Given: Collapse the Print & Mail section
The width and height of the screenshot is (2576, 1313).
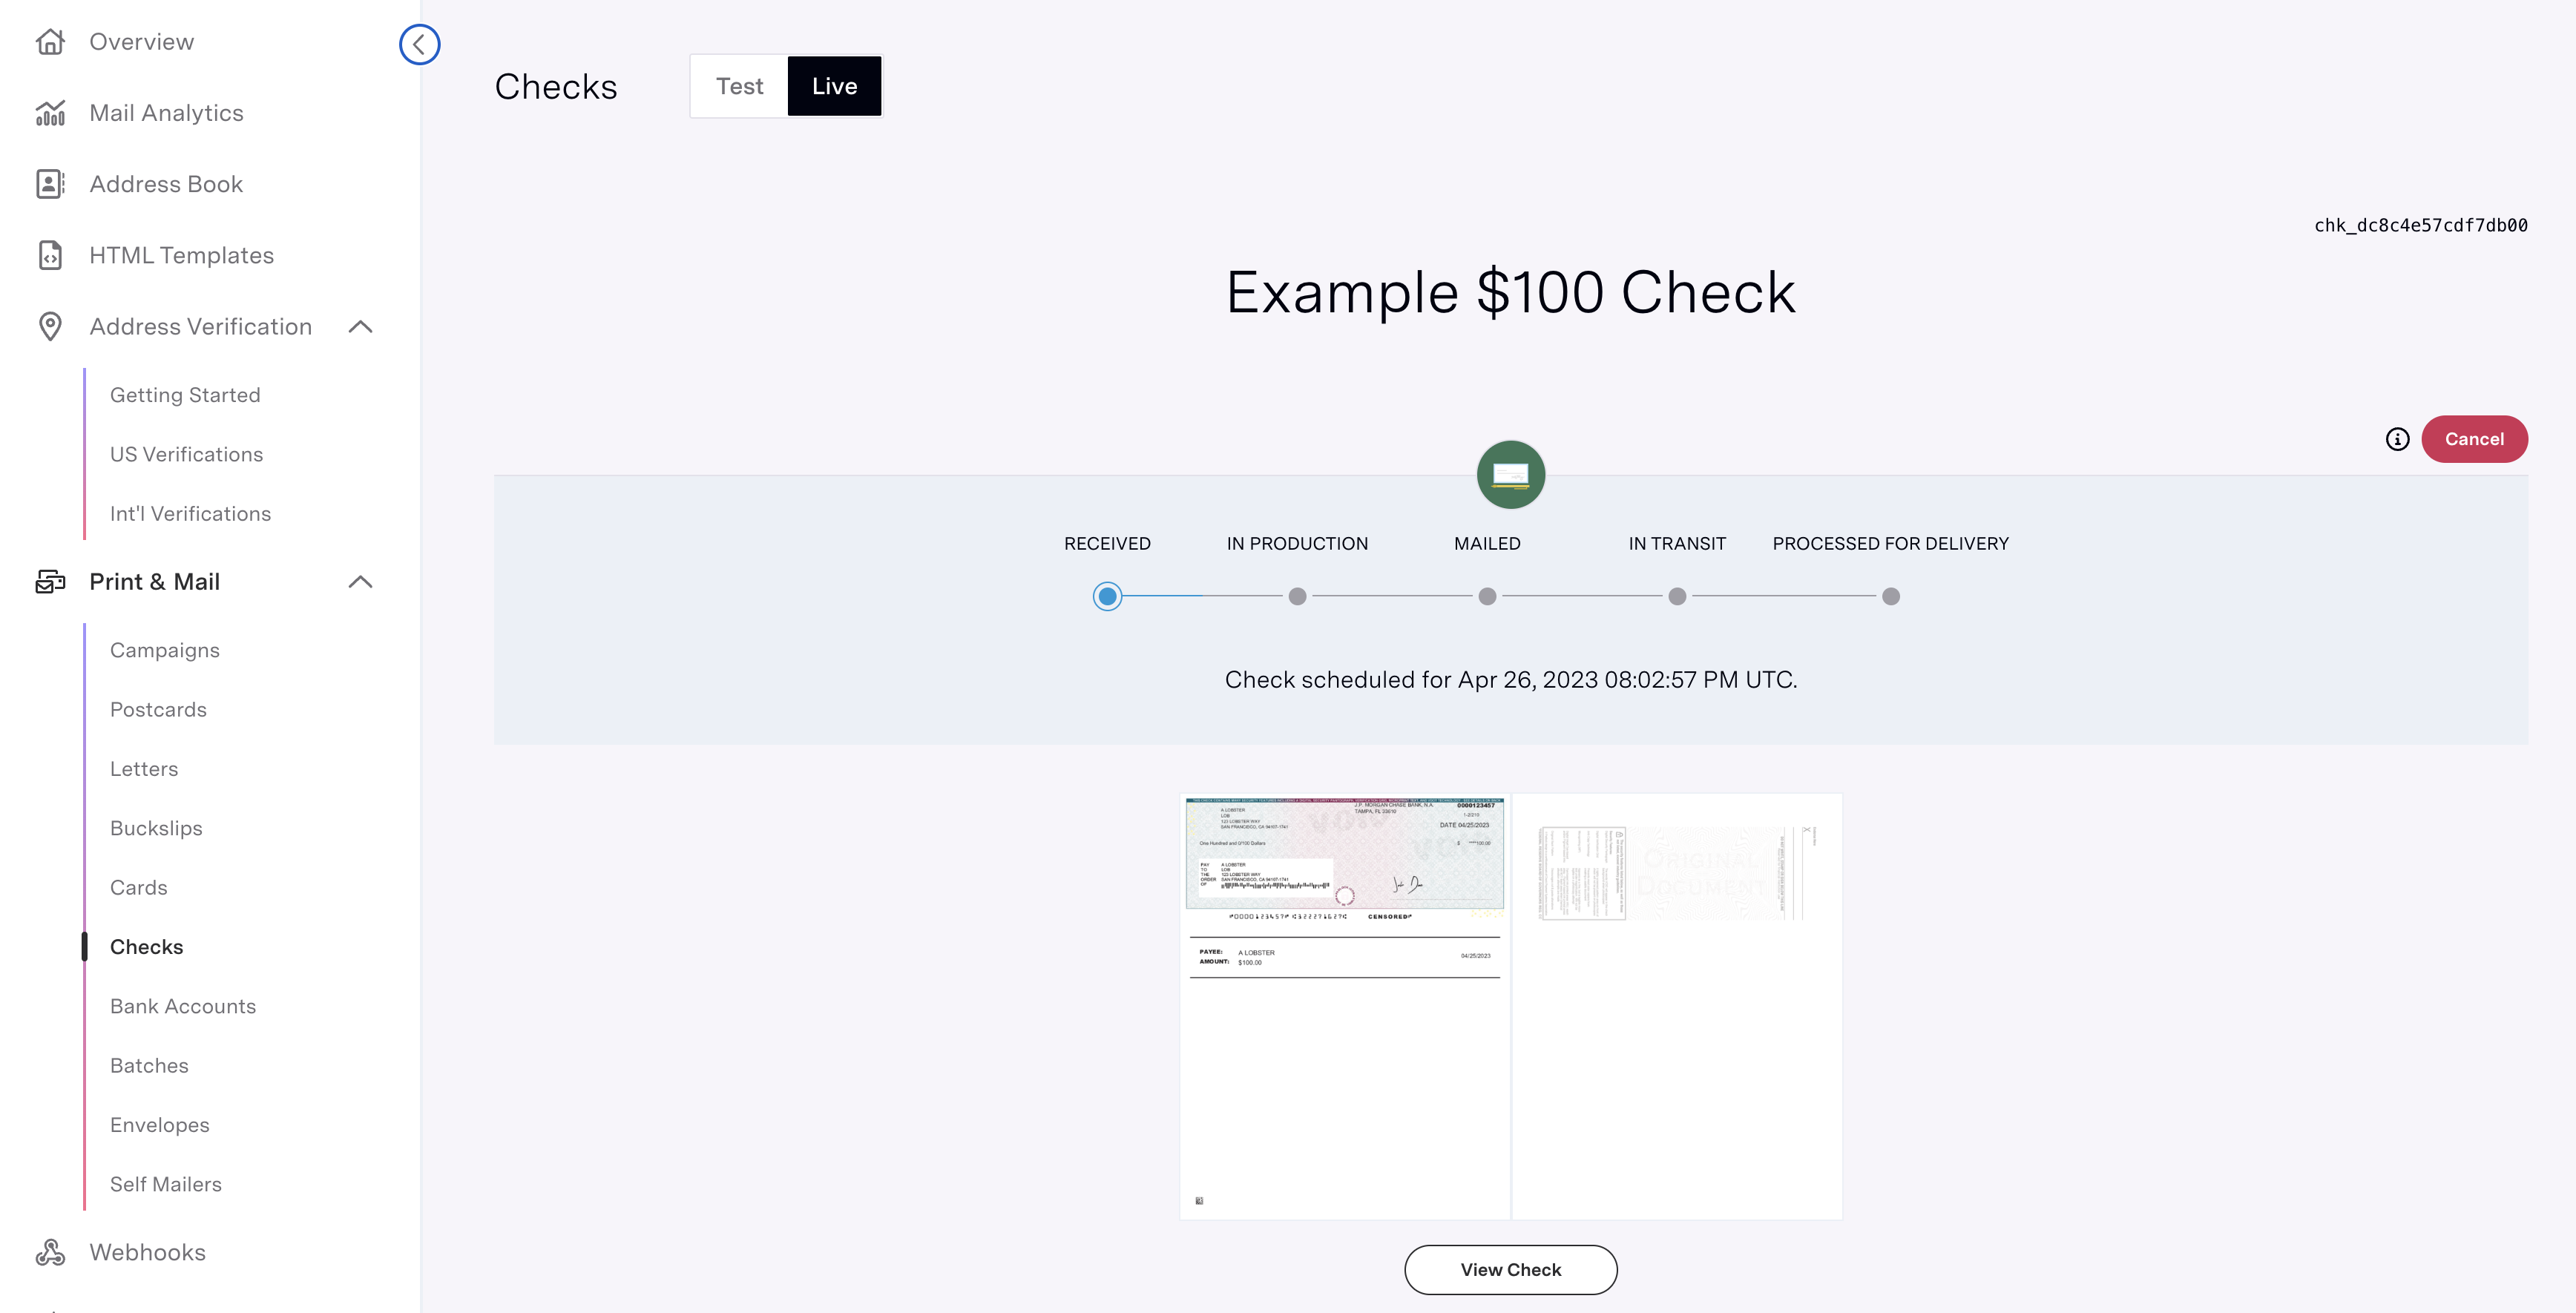Looking at the screenshot, I should pyautogui.click(x=360, y=582).
